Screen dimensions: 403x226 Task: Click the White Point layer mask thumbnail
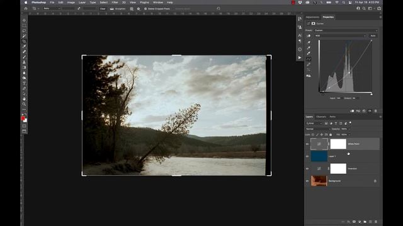pyautogui.click(x=338, y=144)
